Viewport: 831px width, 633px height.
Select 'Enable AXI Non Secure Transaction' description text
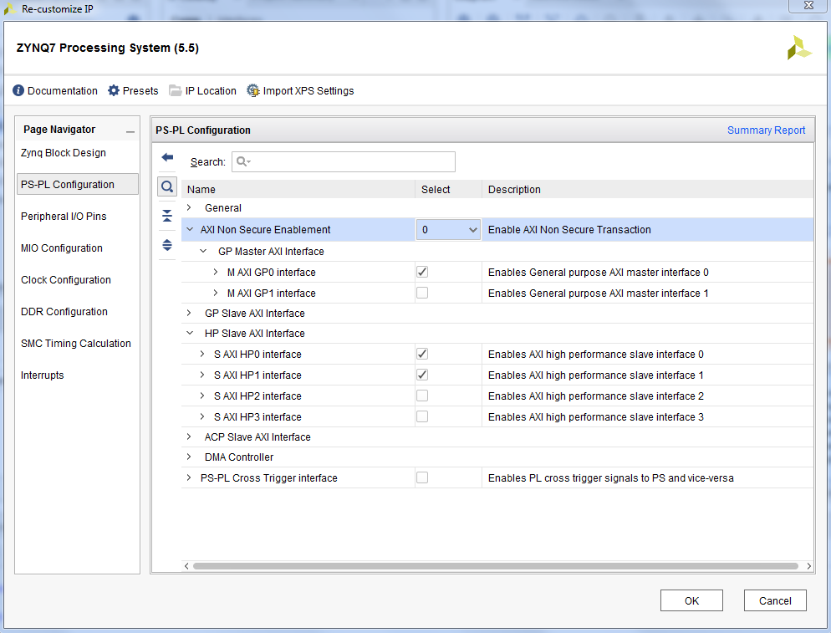(x=569, y=230)
